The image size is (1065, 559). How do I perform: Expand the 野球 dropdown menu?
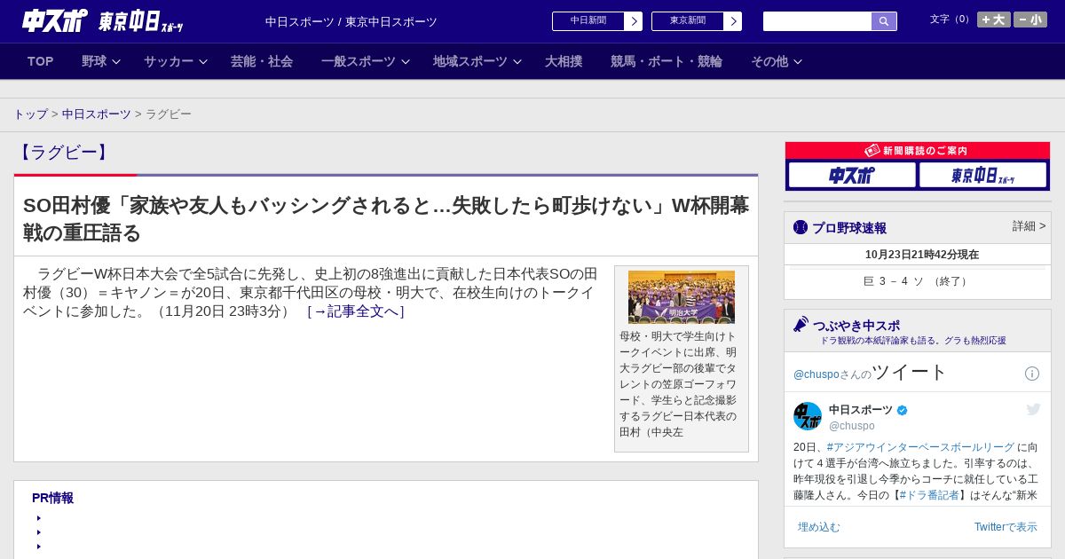coord(100,61)
